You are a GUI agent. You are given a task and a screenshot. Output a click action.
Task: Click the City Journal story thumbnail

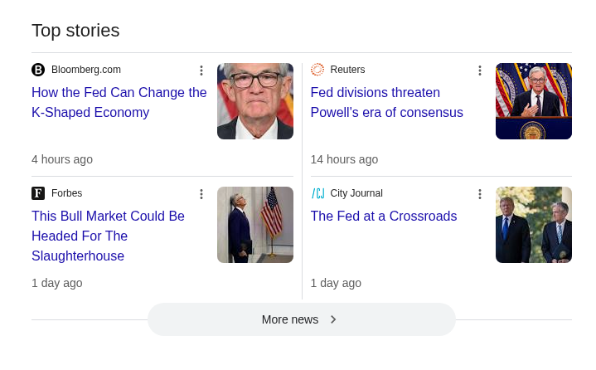(534, 225)
